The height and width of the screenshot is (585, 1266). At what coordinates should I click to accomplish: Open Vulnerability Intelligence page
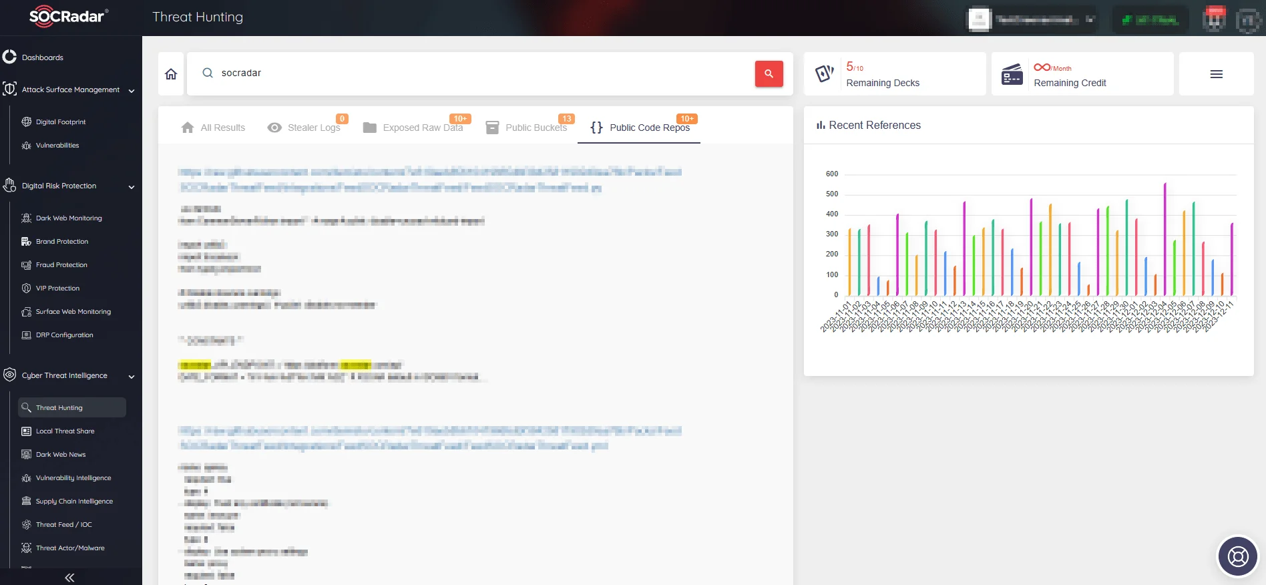pos(73,478)
